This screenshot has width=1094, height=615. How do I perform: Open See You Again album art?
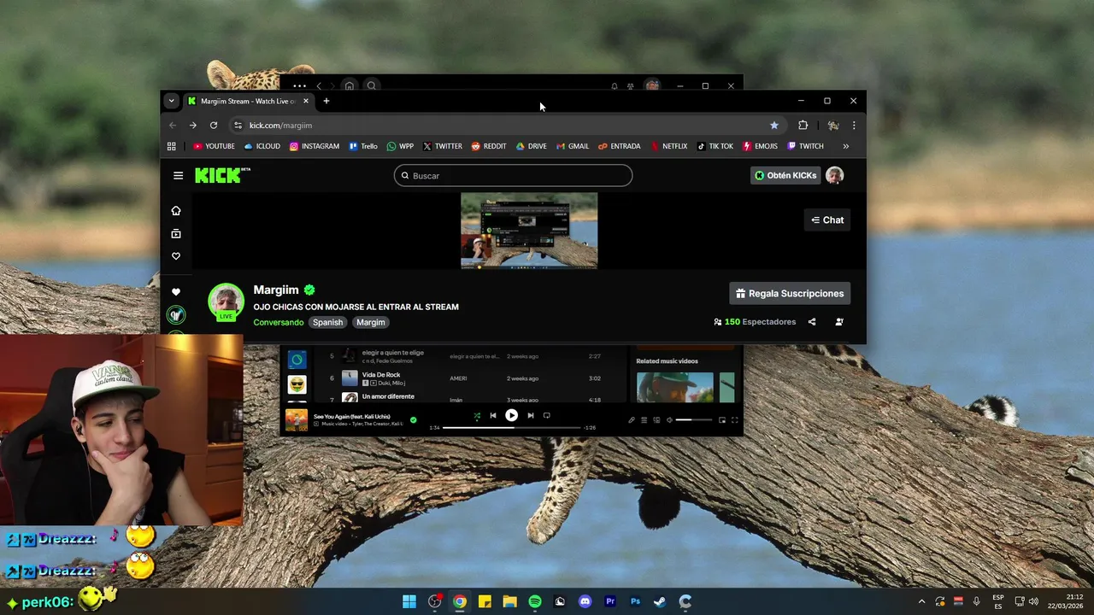[297, 419]
